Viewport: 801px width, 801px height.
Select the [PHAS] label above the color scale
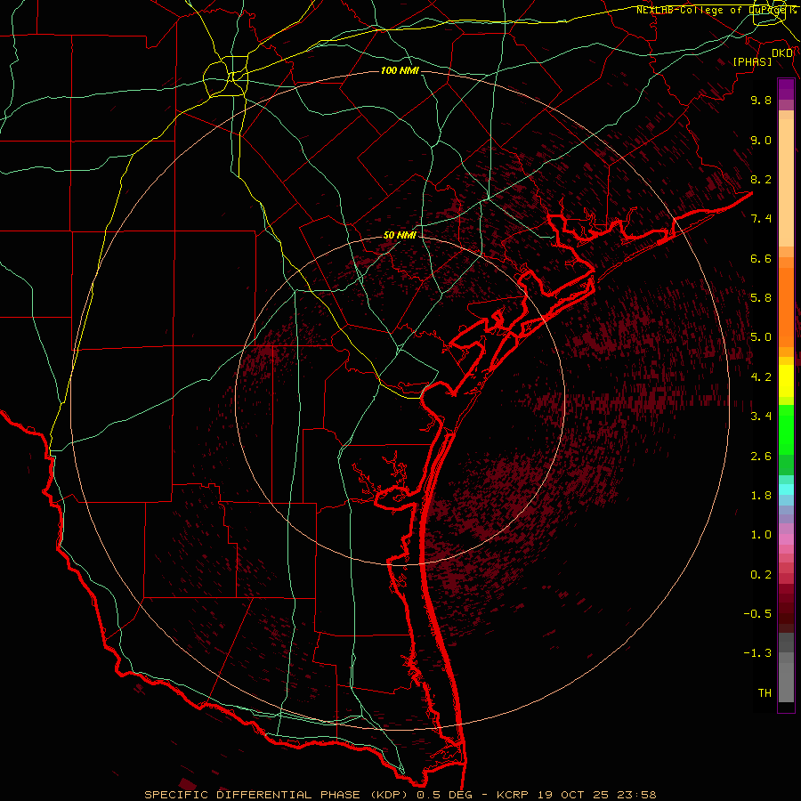click(x=752, y=61)
